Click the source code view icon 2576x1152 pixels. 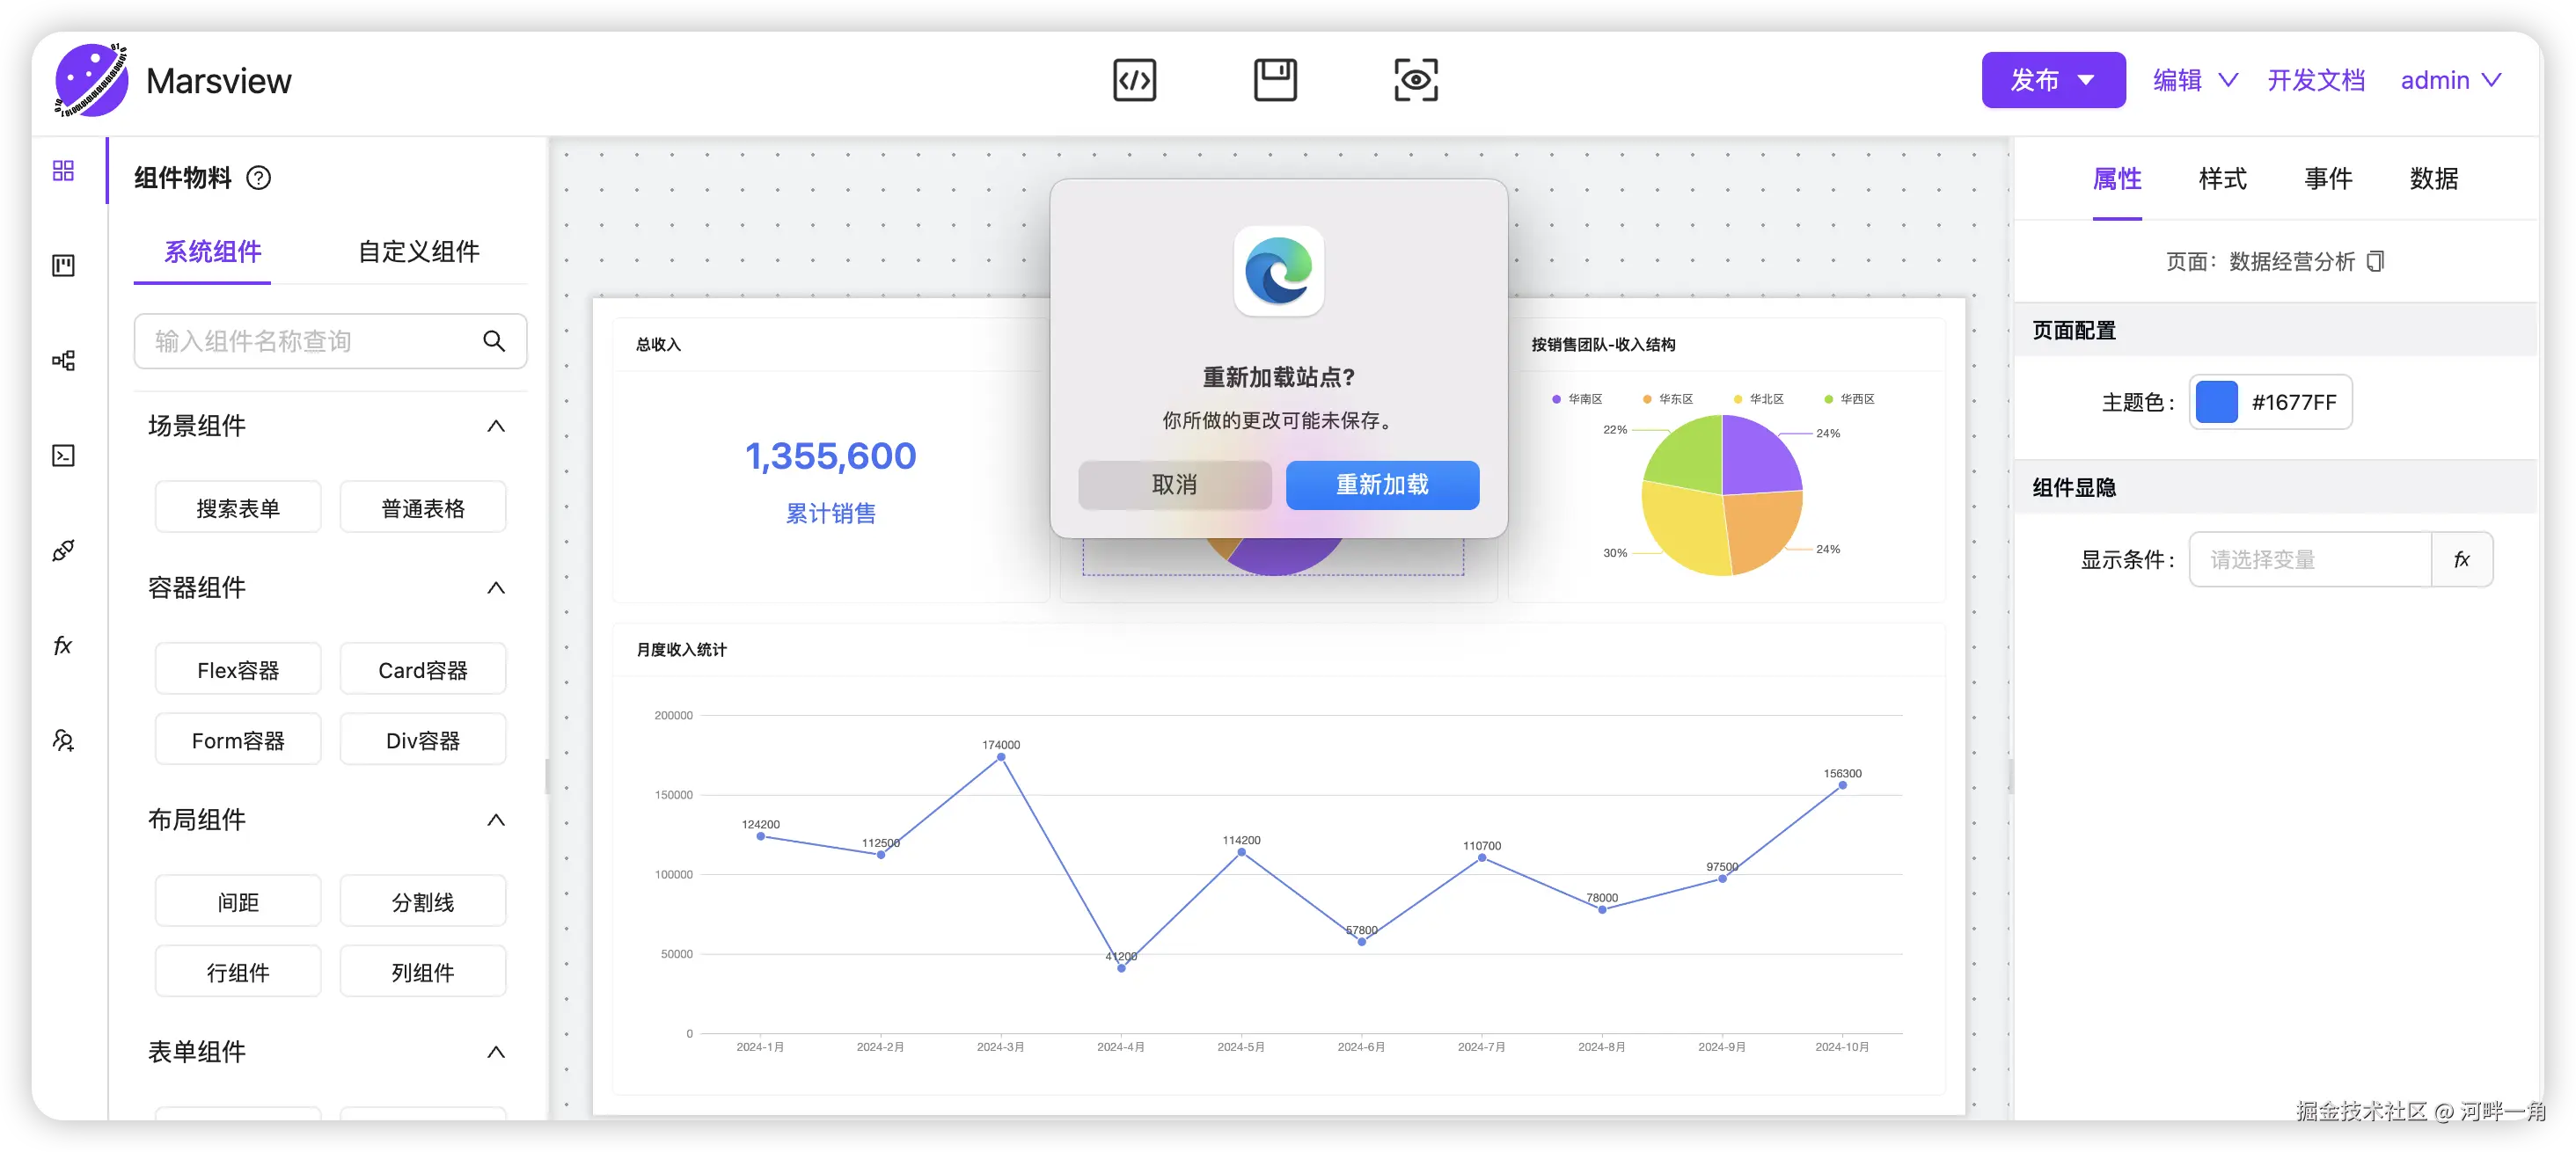(x=1134, y=80)
